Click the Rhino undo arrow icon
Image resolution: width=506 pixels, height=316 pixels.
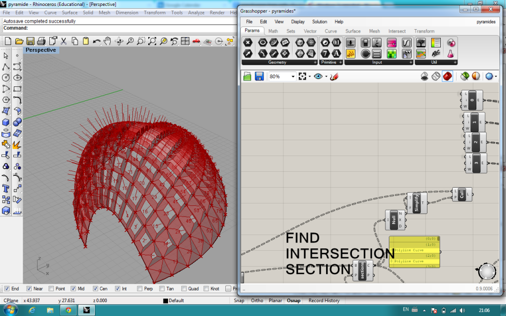97,41
